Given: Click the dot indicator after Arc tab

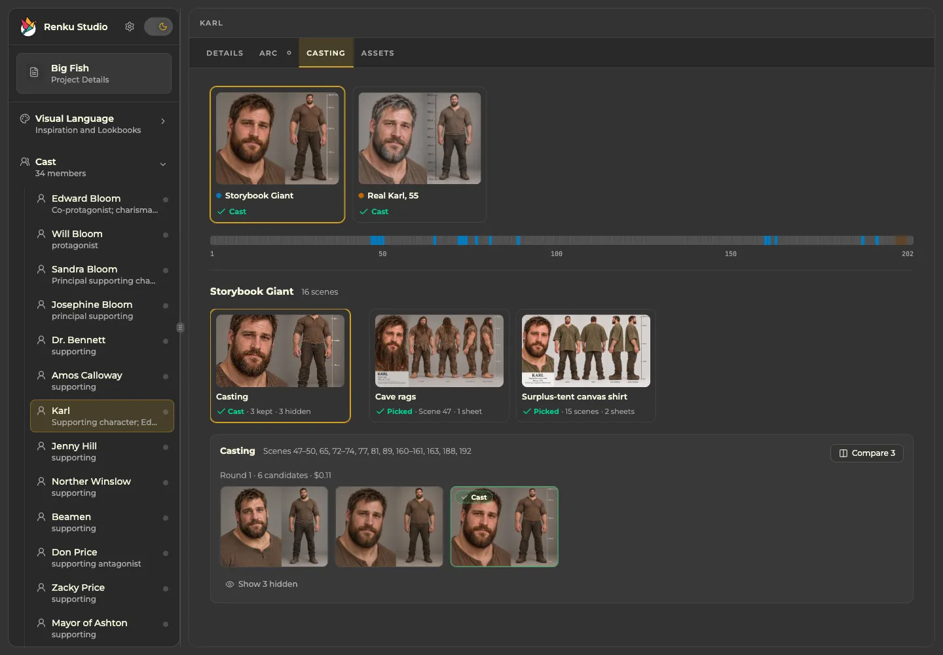Looking at the screenshot, I should coord(289,53).
